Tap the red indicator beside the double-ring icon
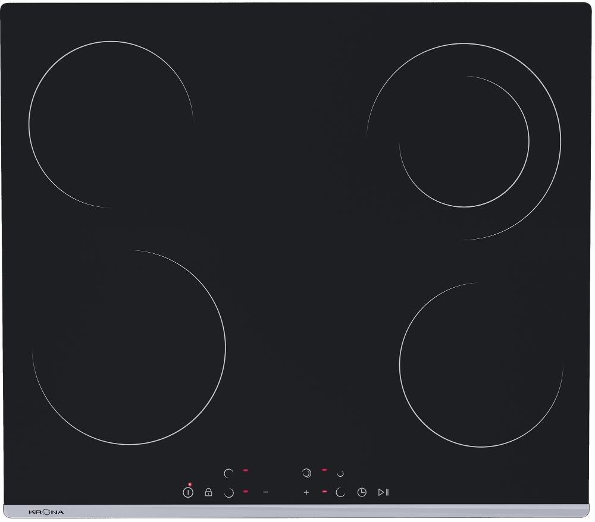 [x=324, y=470]
